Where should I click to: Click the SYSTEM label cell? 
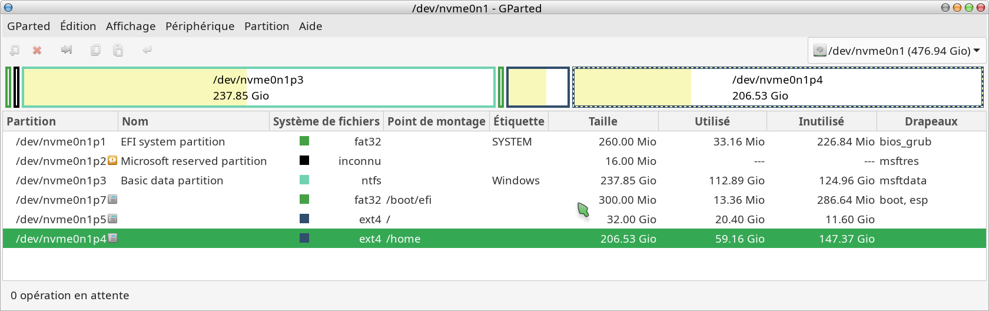[512, 141]
